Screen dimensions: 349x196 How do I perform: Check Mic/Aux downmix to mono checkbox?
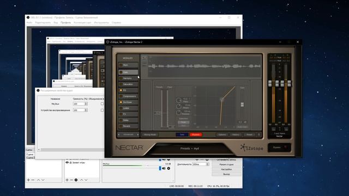(102, 104)
